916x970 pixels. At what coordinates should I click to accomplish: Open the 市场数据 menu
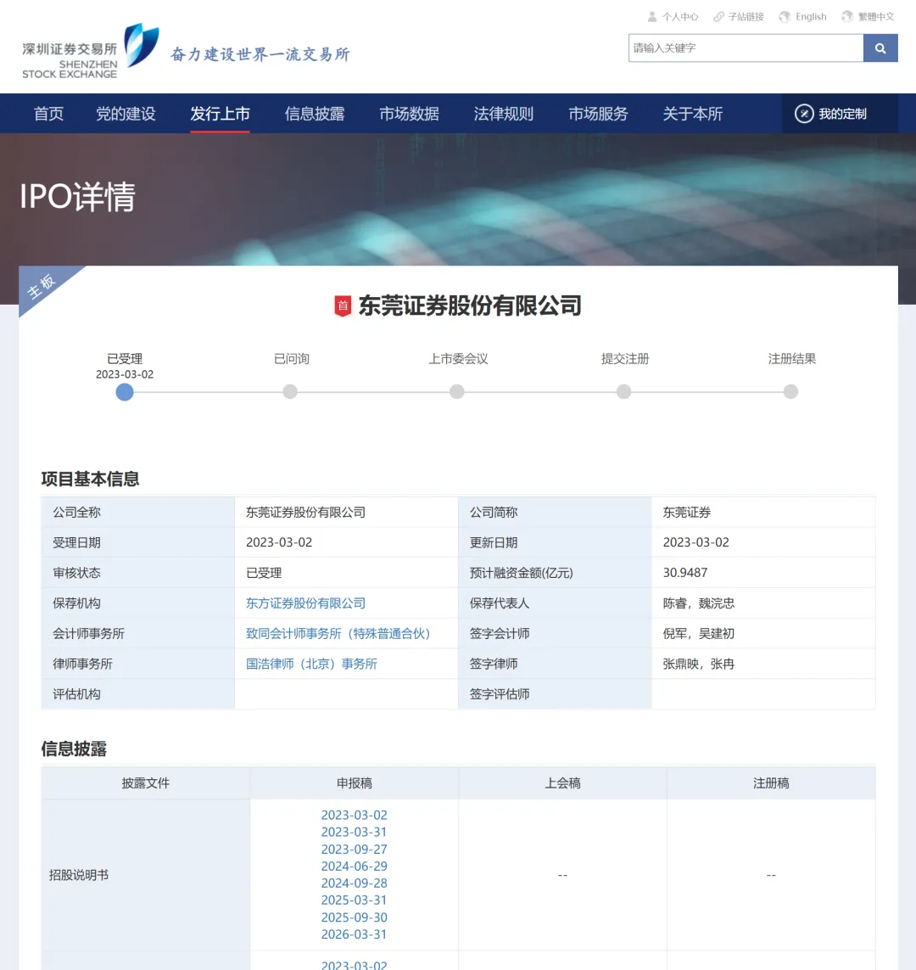tap(409, 114)
